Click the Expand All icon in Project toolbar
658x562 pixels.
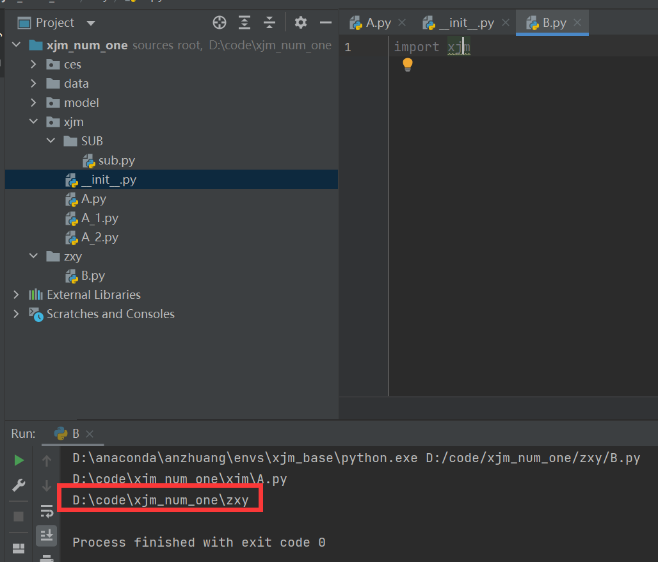[x=245, y=22]
